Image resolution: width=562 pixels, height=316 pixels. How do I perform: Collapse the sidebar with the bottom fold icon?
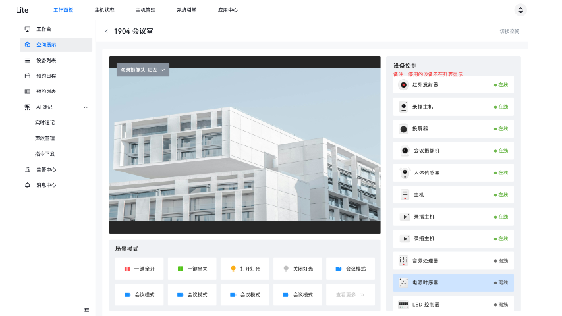(87, 310)
